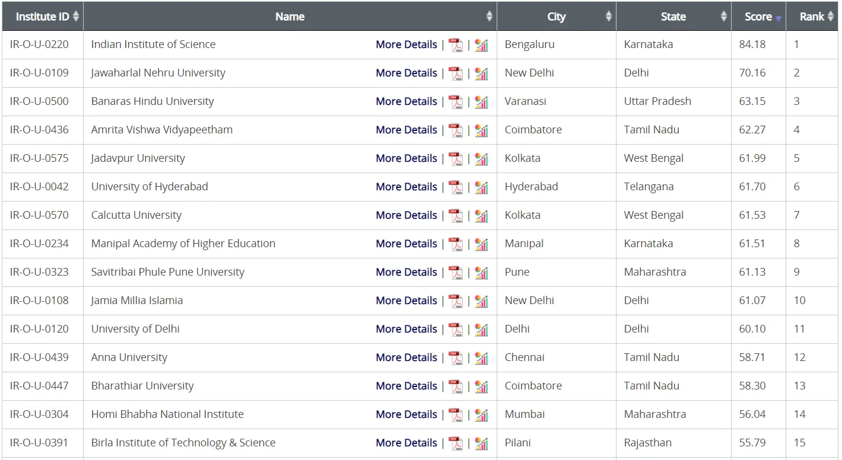Select the Manipal city cell

click(x=557, y=244)
